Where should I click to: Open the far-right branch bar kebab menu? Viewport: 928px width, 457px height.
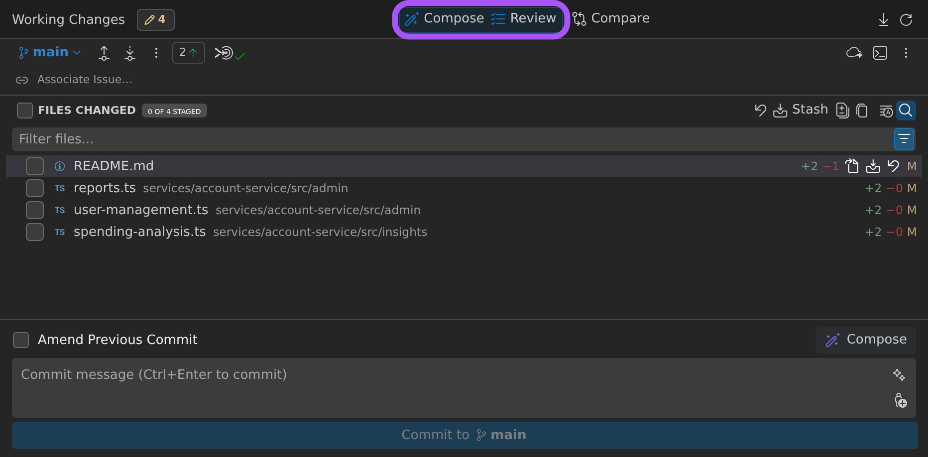906,53
